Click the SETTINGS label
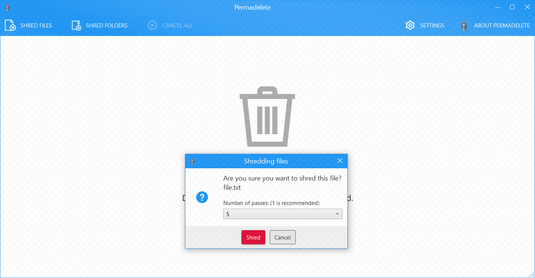The height and width of the screenshot is (278, 535). tap(432, 26)
